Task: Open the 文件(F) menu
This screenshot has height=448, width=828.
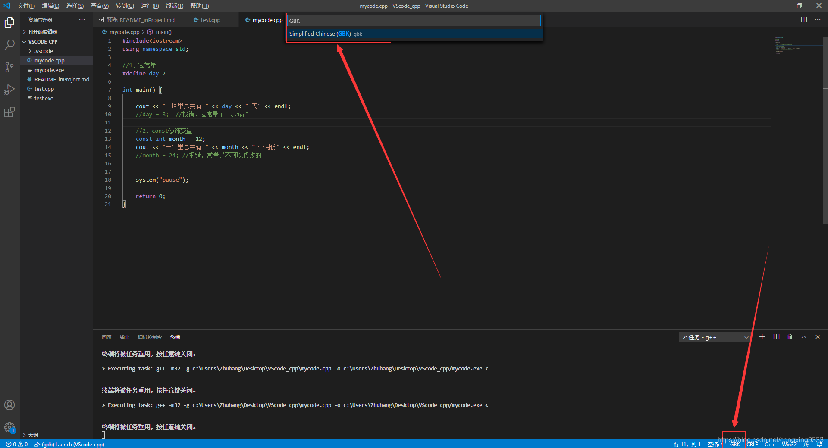Action: 26,6
